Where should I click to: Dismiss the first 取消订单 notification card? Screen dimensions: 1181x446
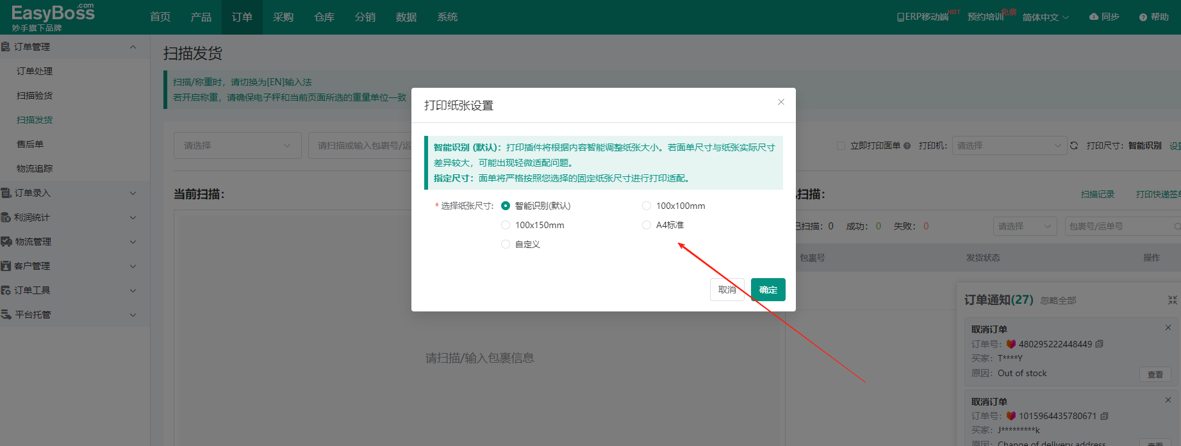[x=1168, y=327]
